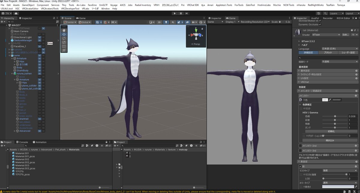Click the プリセット button
The image size is (360, 193).
[328, 52]
